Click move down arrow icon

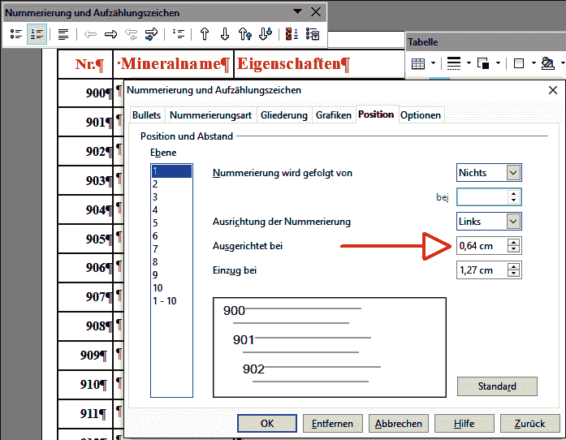click(x=225, y=34)
